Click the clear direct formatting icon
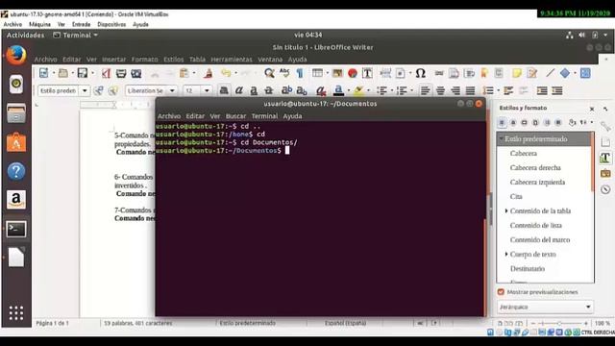This screenshot has width=615, height=346. [321, 90]
